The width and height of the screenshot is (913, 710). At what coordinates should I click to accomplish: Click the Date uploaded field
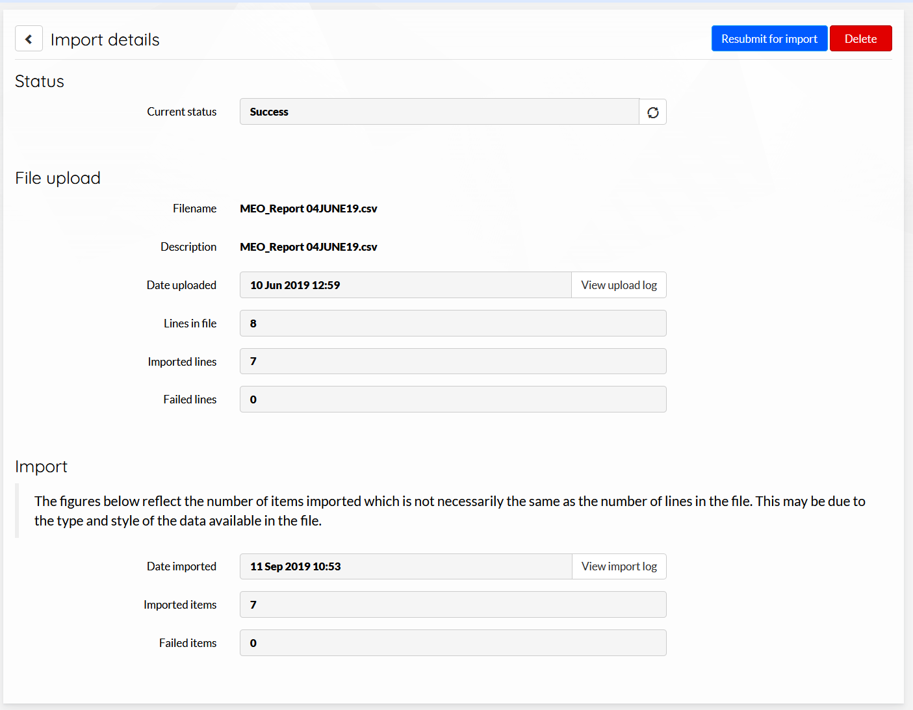click(x=405, y=285)
